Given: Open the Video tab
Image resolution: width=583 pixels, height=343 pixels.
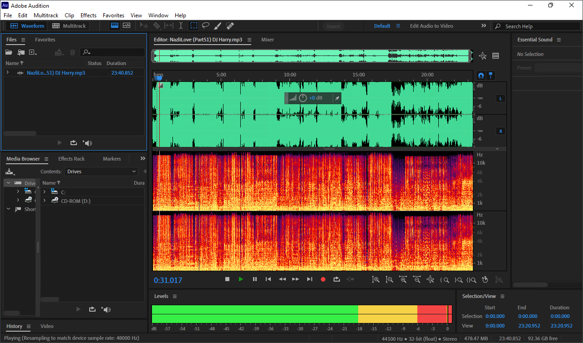Looking at the screenshot, I should 47,326.
